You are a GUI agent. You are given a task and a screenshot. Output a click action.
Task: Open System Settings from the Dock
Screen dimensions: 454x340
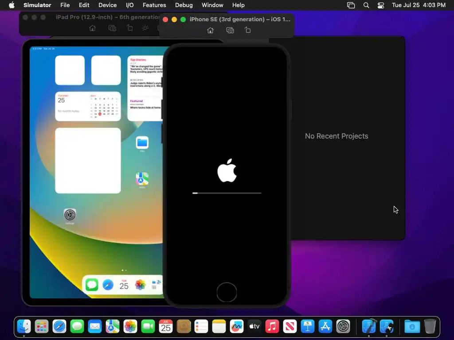coord(343,327)
